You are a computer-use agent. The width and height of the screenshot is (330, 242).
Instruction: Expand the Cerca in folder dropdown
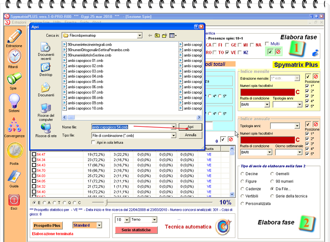pyautogui.click(x=139, y=35)
